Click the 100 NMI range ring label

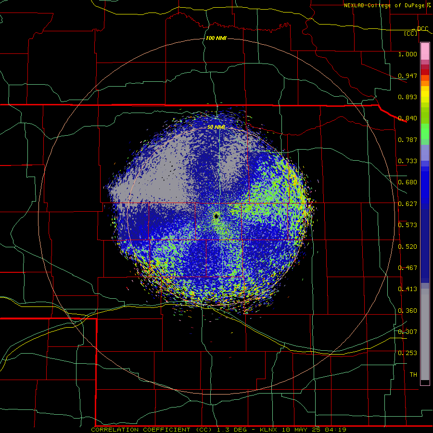point(216,38)
